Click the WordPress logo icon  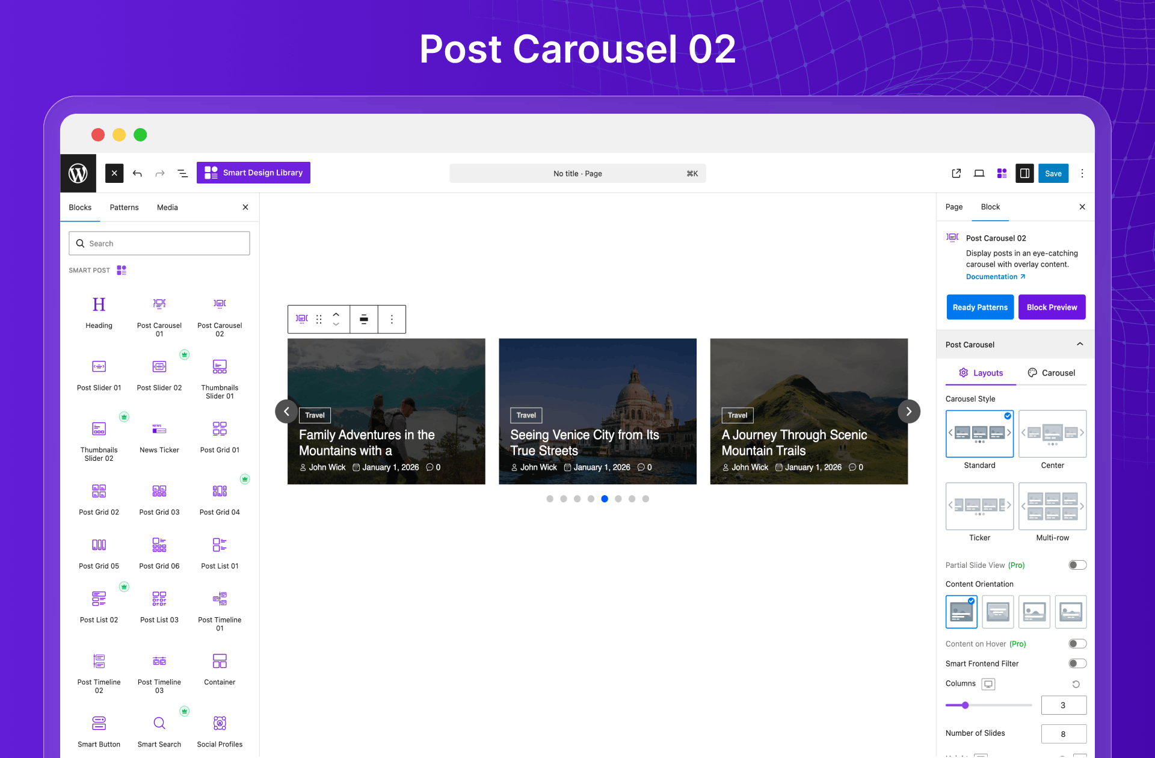point(78,173)
